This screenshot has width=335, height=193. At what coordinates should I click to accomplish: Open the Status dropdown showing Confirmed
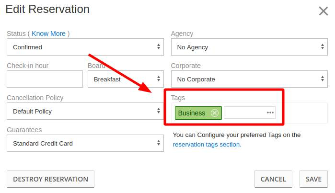pos(85,47)
